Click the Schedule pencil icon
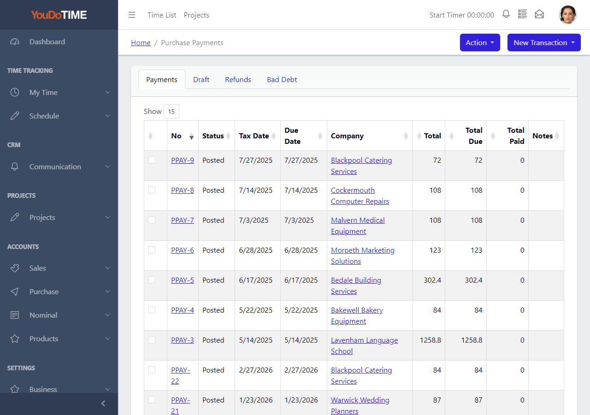 (x=15, y=116)
